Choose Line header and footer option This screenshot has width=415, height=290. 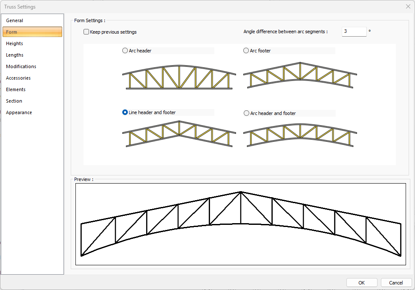tap(125, 112)
